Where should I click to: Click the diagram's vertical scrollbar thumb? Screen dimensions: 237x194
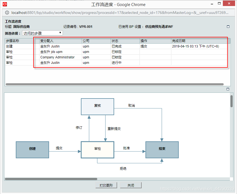pyautogui.click(x=231, y=101)
